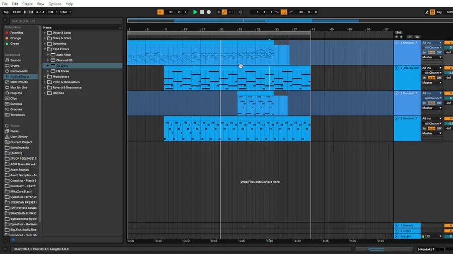This screenshot has height=254, width=453.
Task: Click the 4 / 4 time signature
Action: point(40,12)
